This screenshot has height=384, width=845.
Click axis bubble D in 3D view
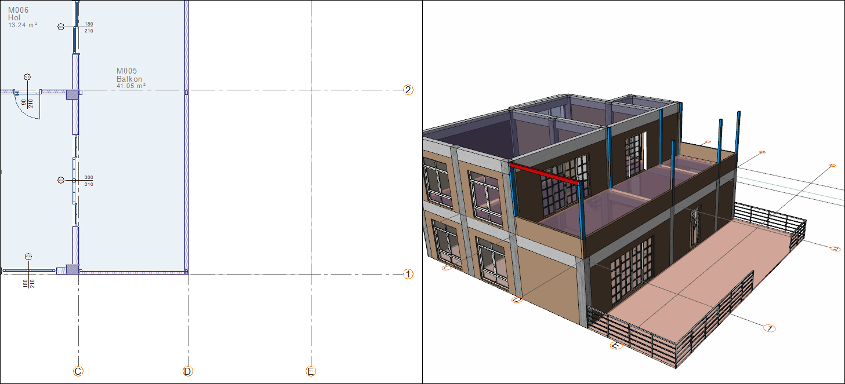point(517,299)
